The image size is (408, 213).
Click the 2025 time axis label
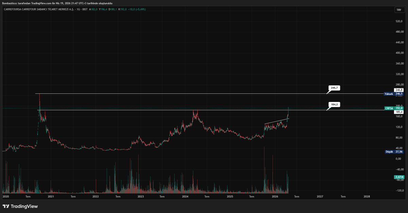coord(230,196)
